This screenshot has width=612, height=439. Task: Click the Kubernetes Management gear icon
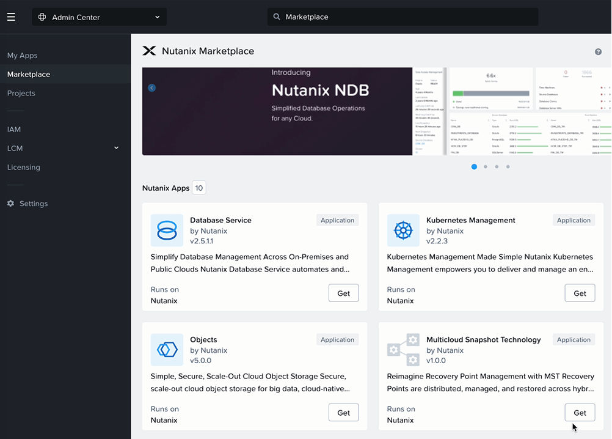[403, 231]
